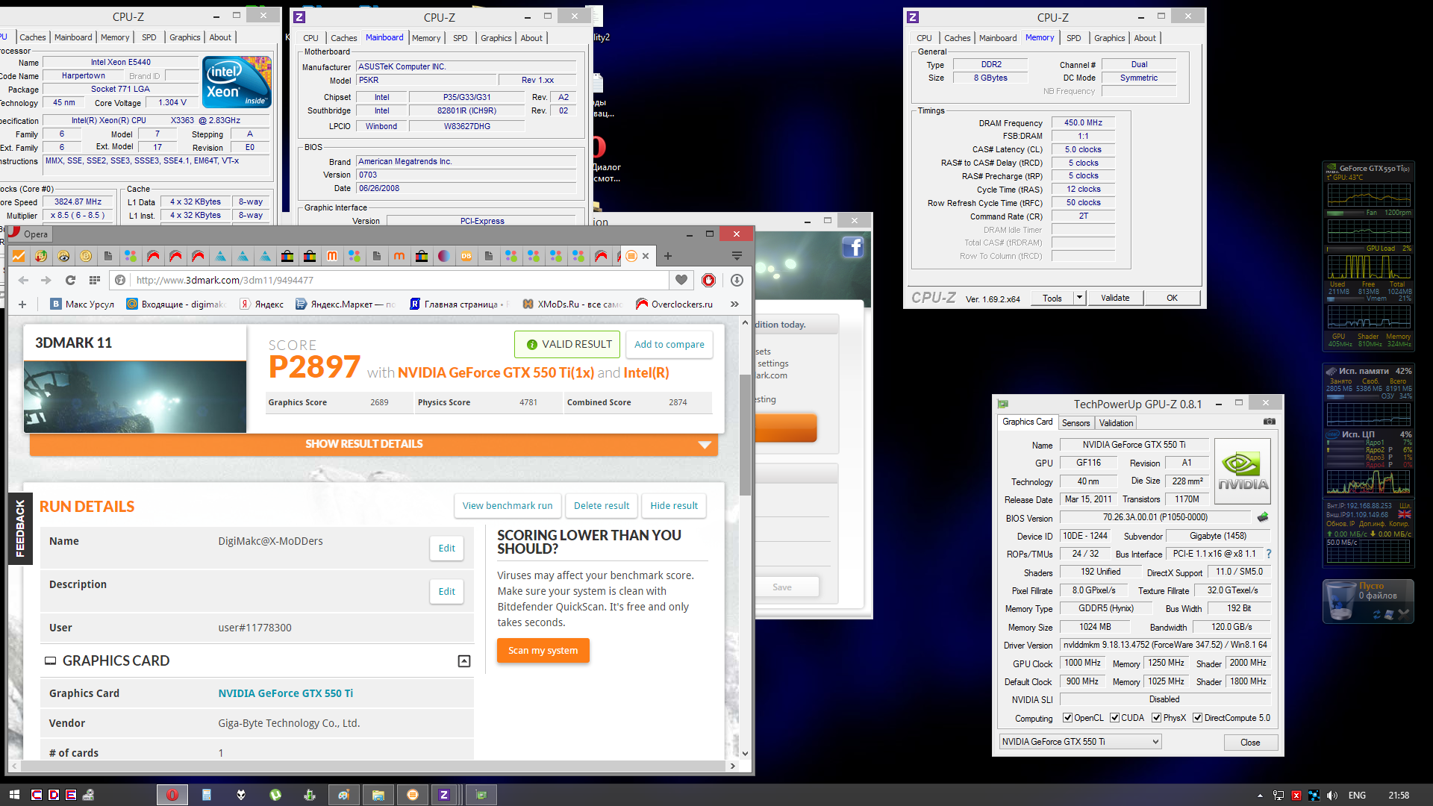The image size is (1433, 806).
Task: Add bookmark with bar plus icon
Action: coord(22,304)
